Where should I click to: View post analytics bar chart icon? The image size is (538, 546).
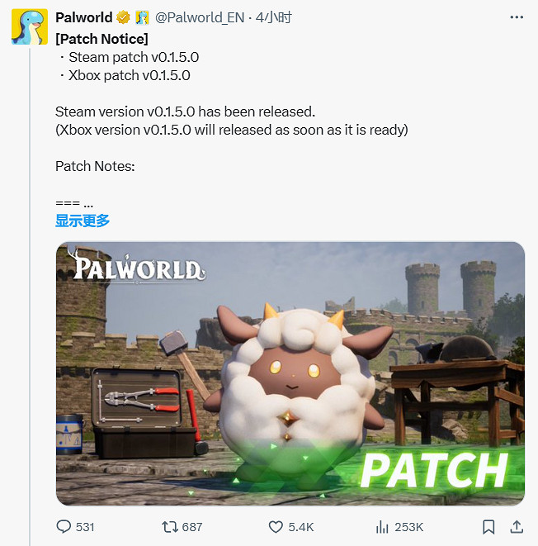(382, 527)
